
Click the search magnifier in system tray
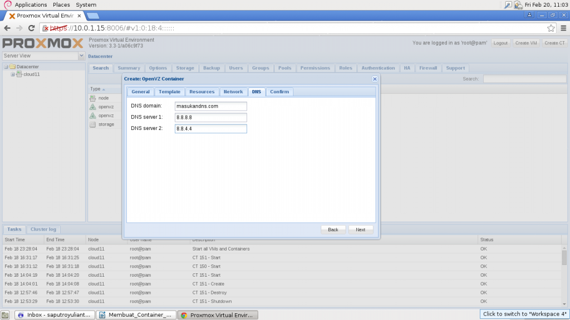coord(508,4)
